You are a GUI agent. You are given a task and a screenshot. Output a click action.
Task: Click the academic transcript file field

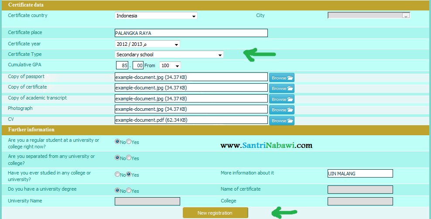pyautogui.click(x=191, y=98)
